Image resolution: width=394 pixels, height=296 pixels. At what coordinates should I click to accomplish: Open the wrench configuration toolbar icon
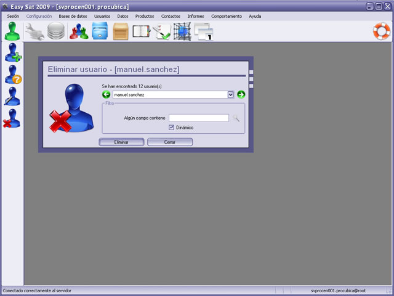pyautogui.click(x=34, y=31)
